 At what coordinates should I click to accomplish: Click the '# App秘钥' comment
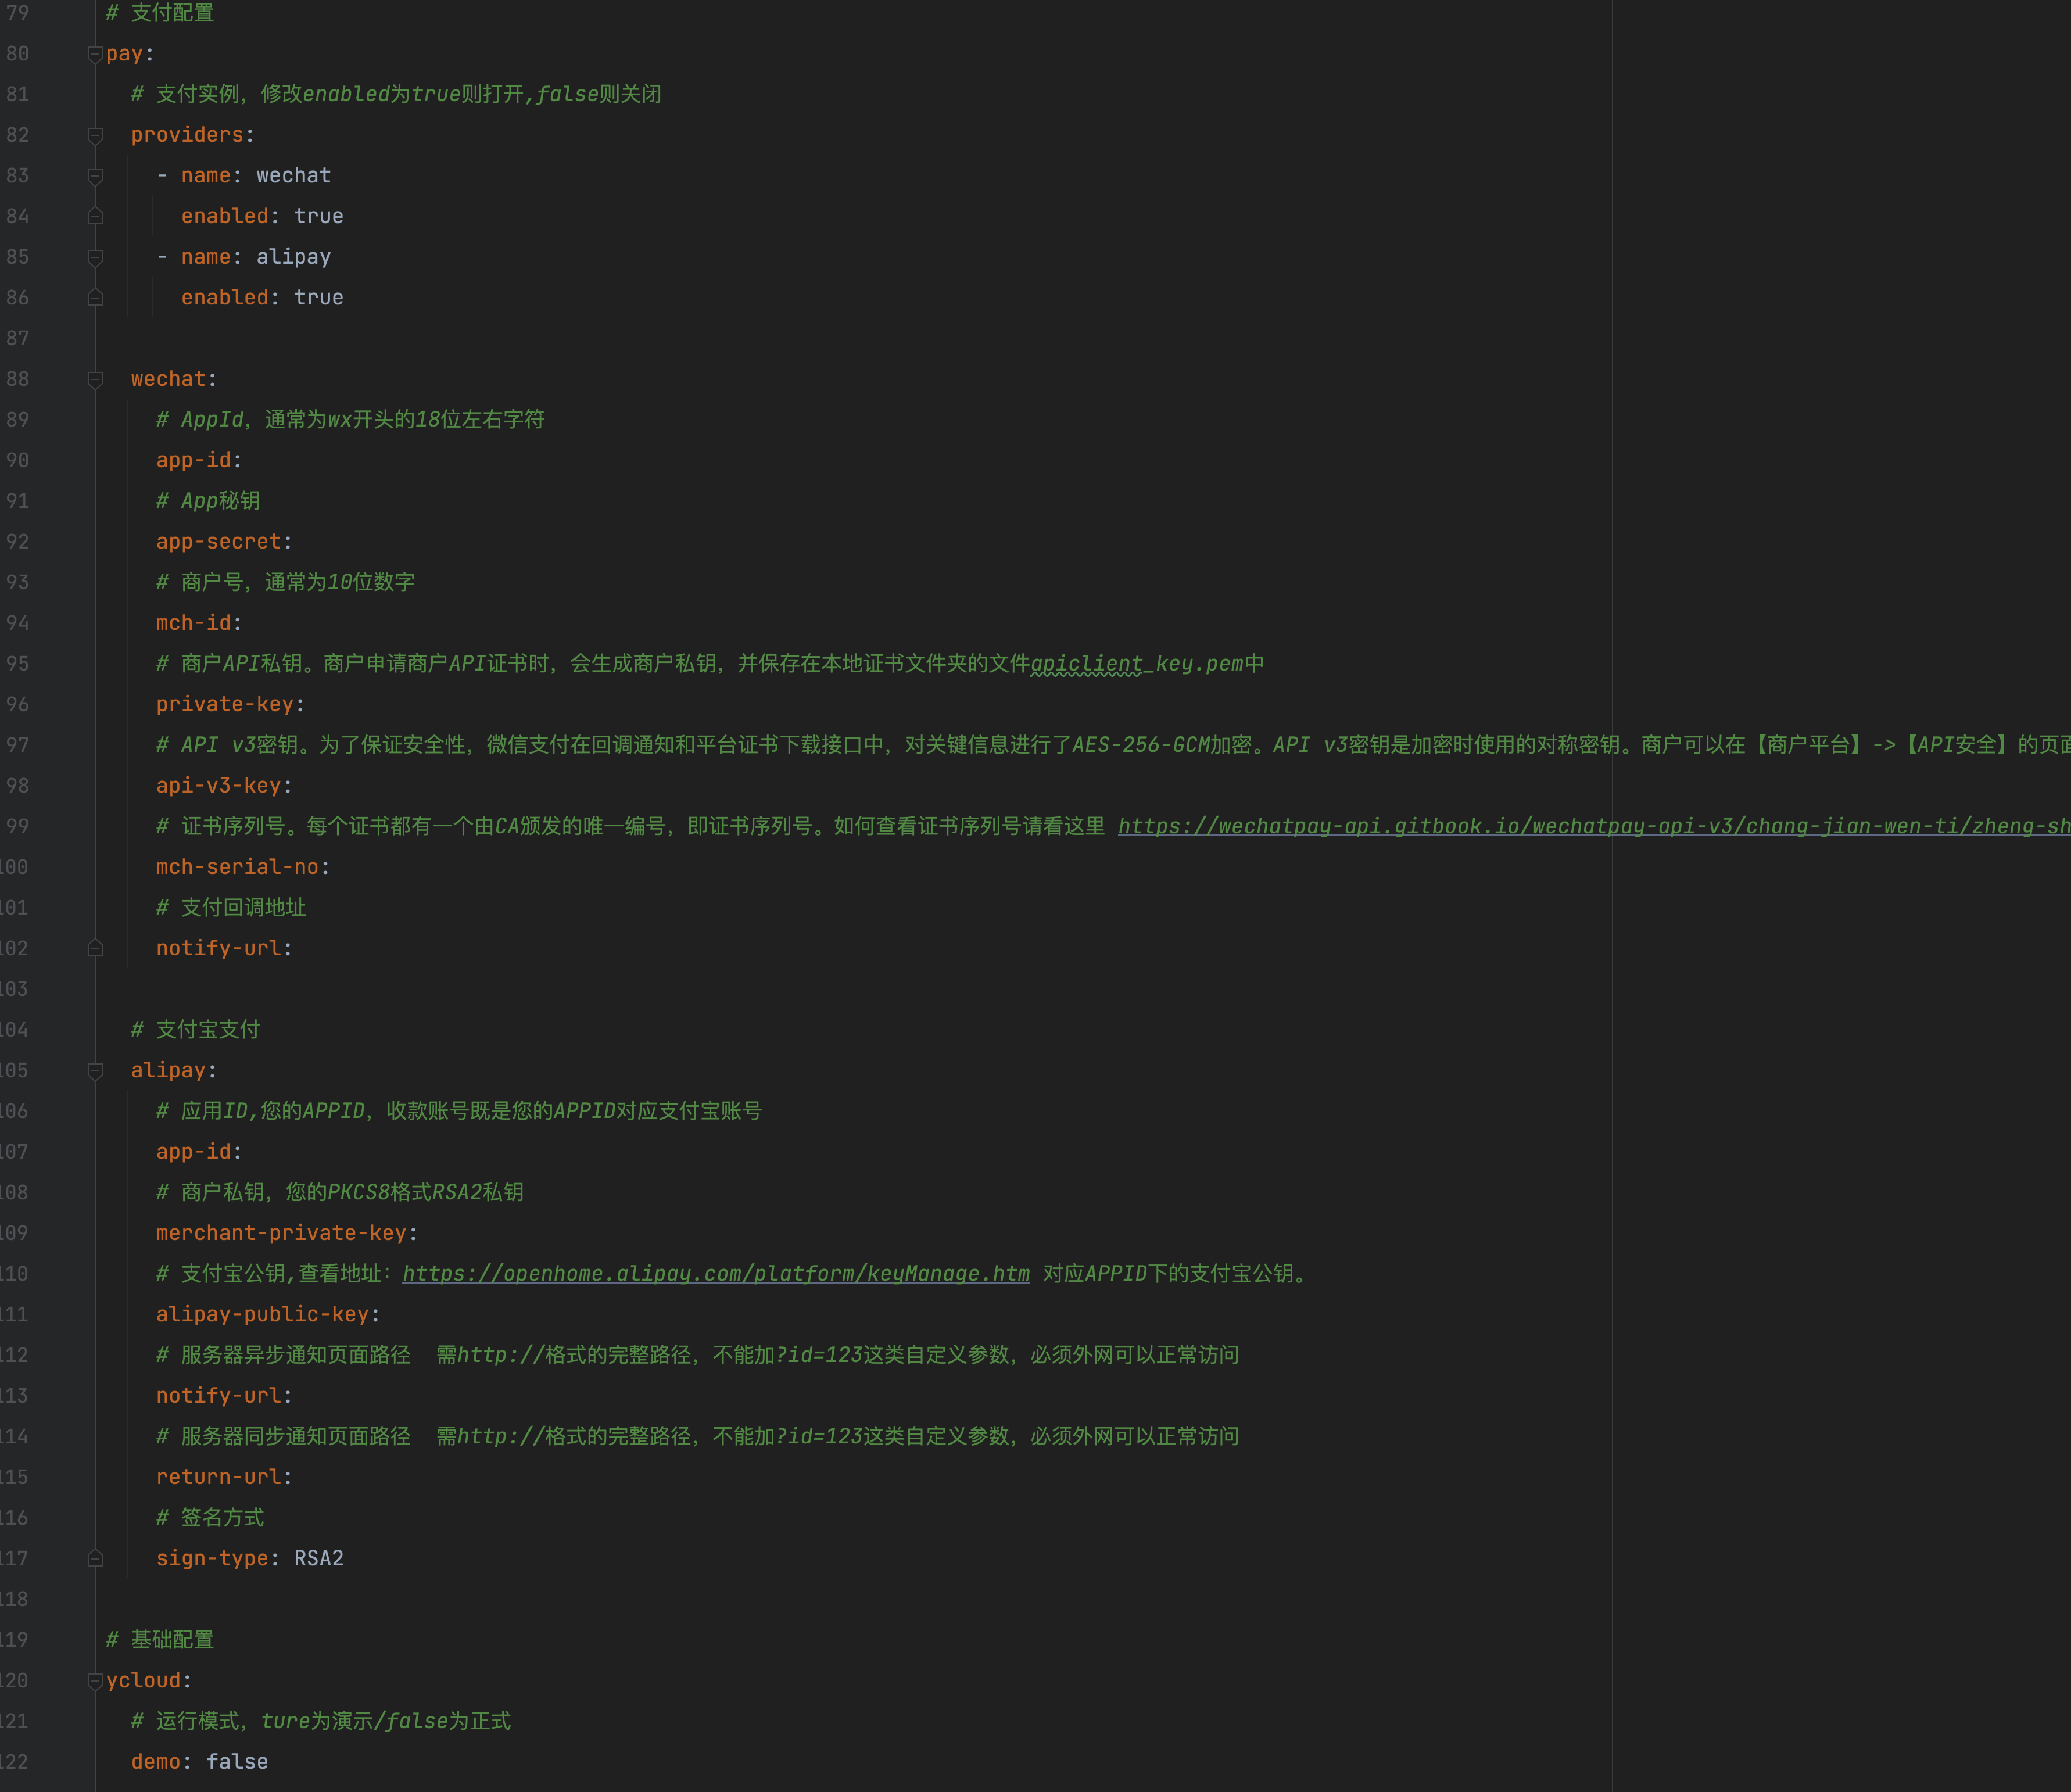coord(208,501)
